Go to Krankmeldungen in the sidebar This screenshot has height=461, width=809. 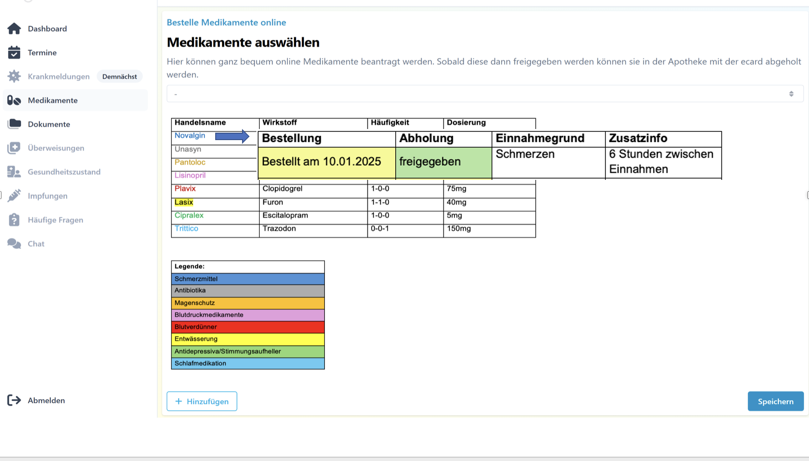click(58, 76)
